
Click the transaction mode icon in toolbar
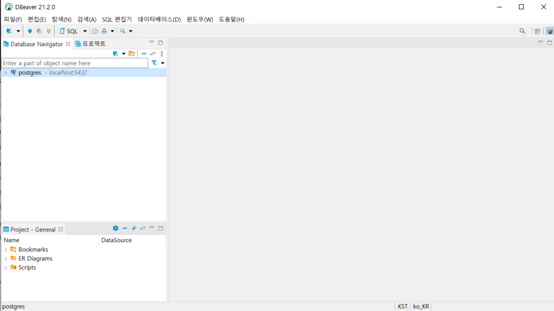[104, 31]
